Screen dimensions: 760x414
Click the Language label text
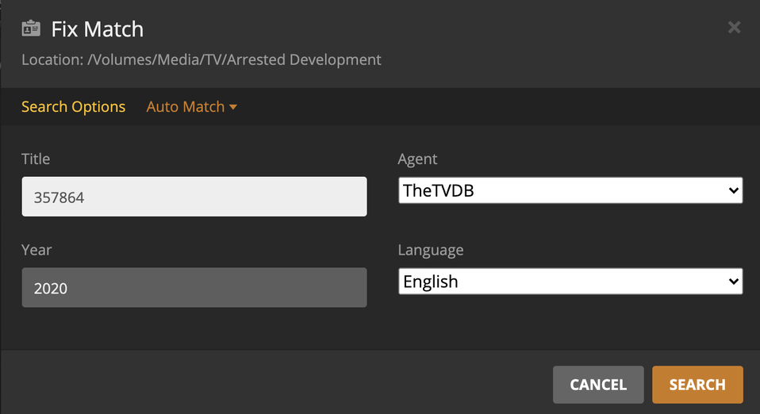point(431,250)
